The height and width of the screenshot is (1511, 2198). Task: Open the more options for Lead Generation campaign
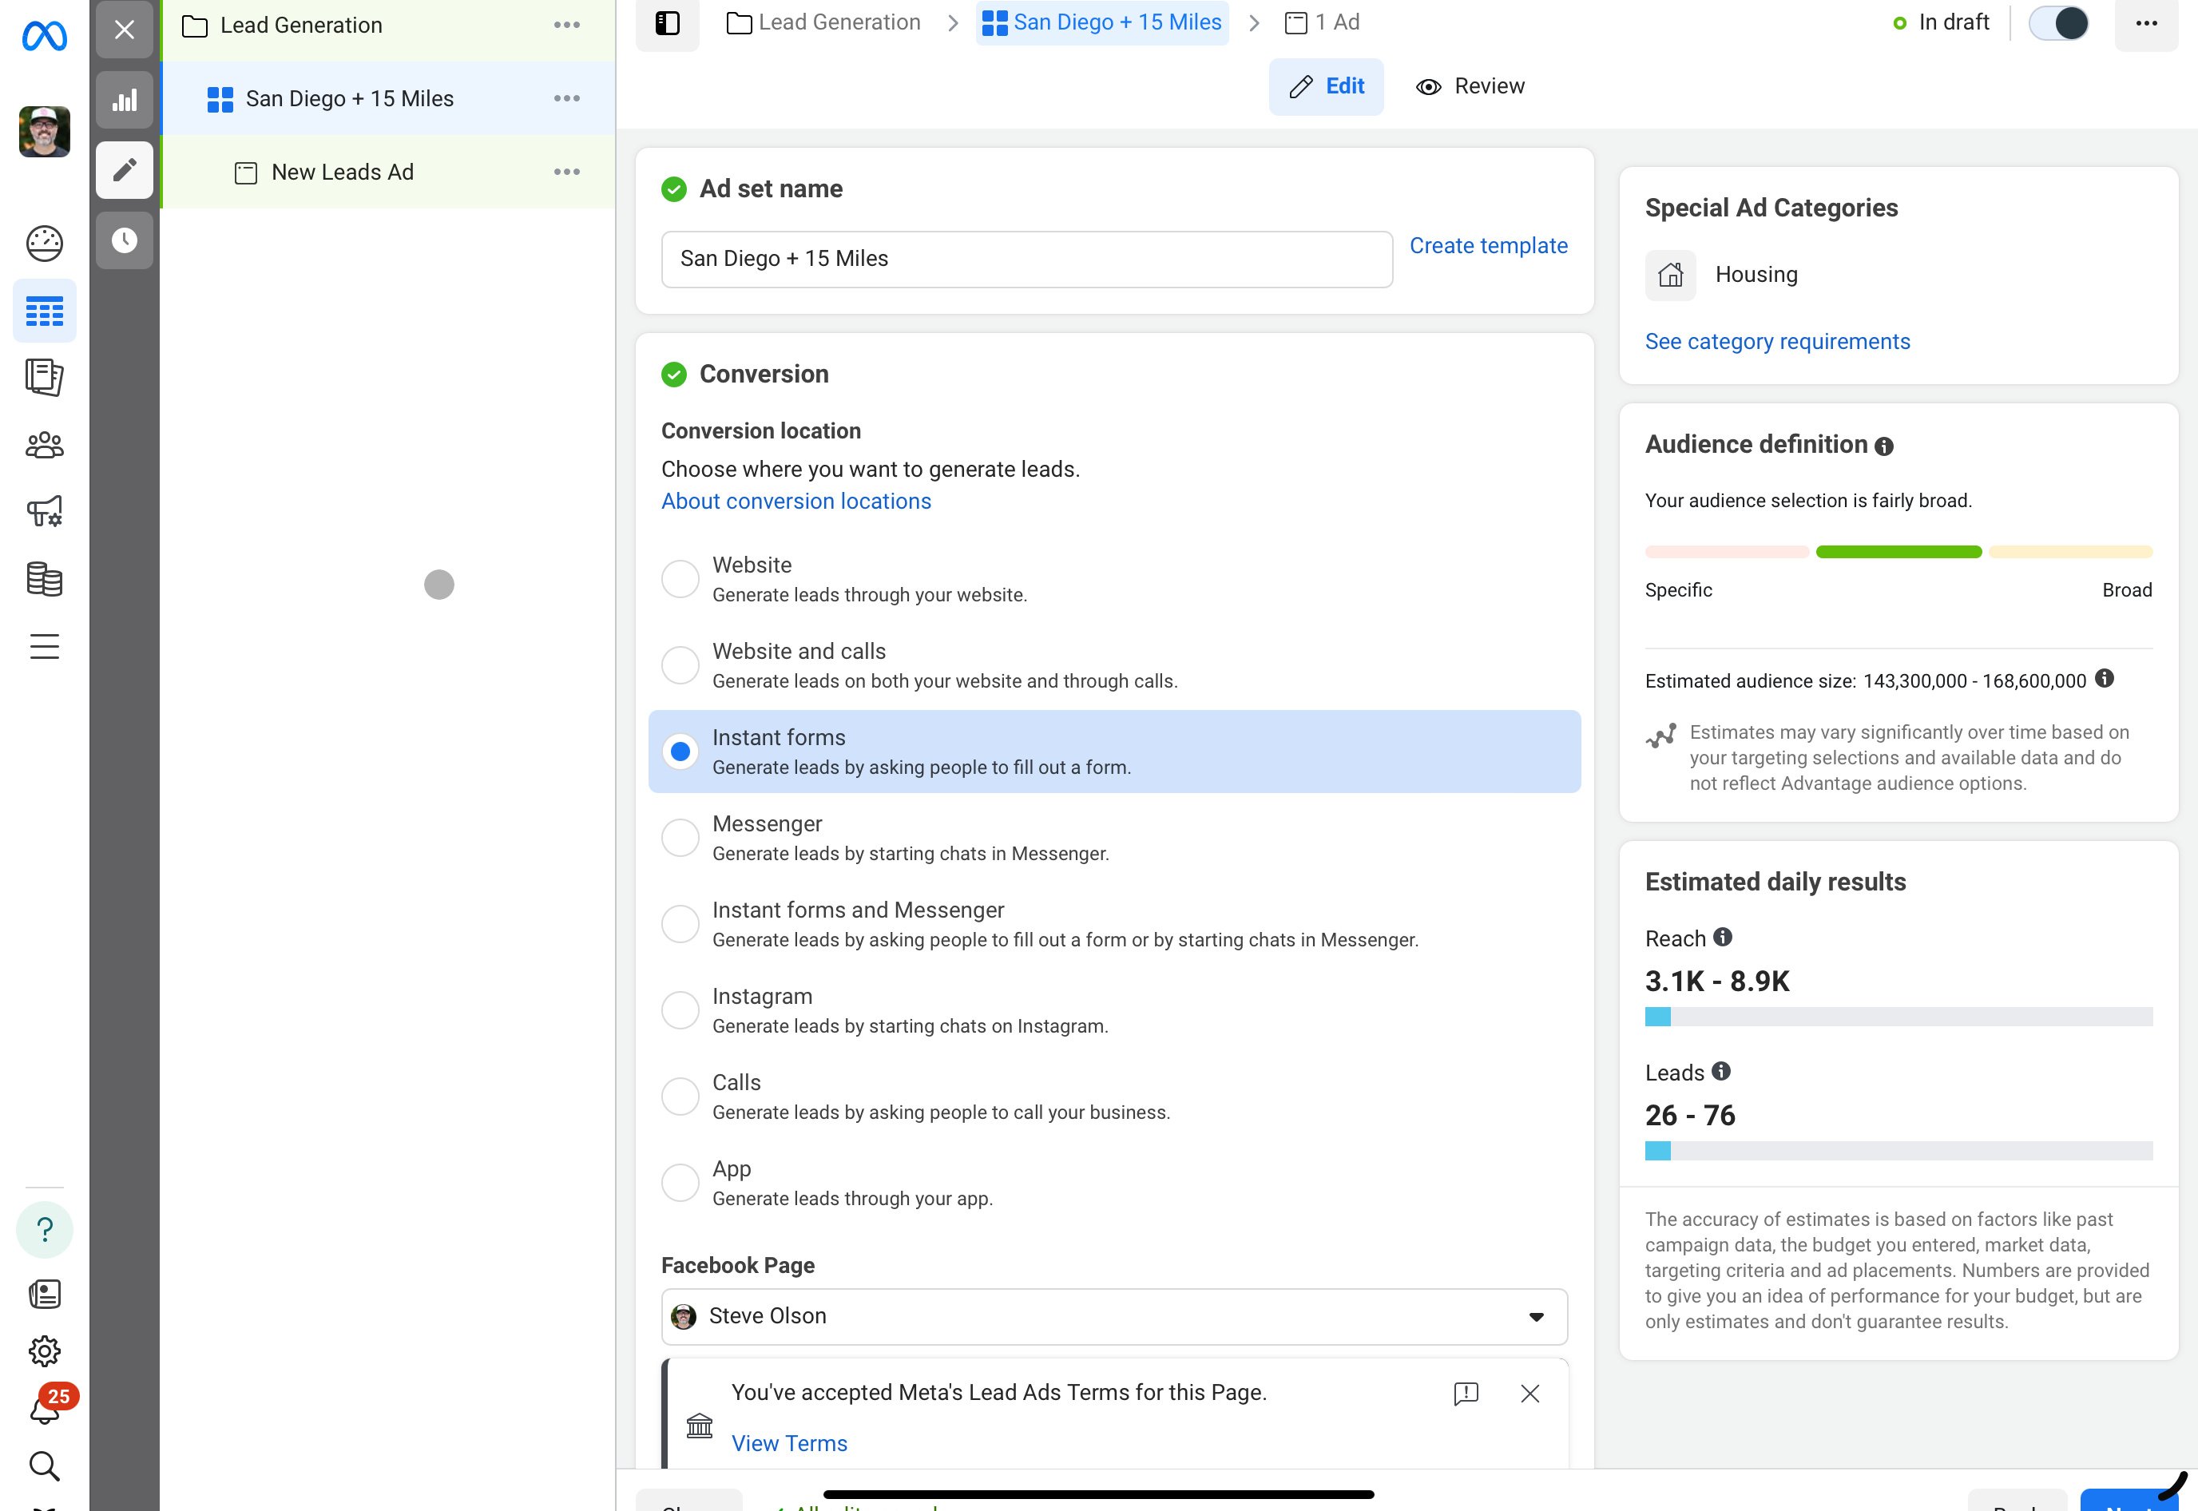(566, 25)
